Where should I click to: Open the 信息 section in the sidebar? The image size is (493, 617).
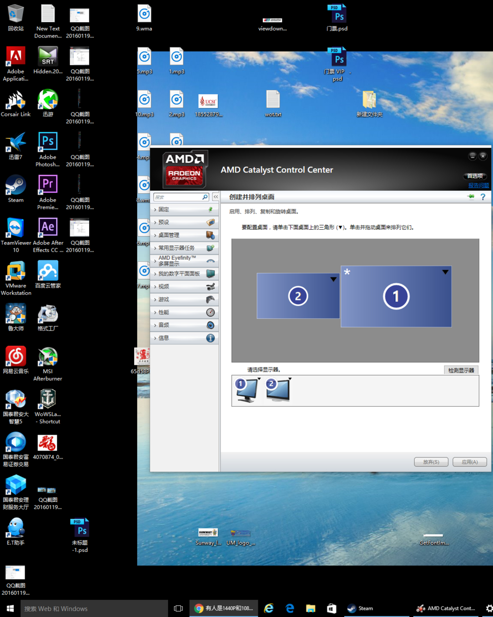click(185, 338)
